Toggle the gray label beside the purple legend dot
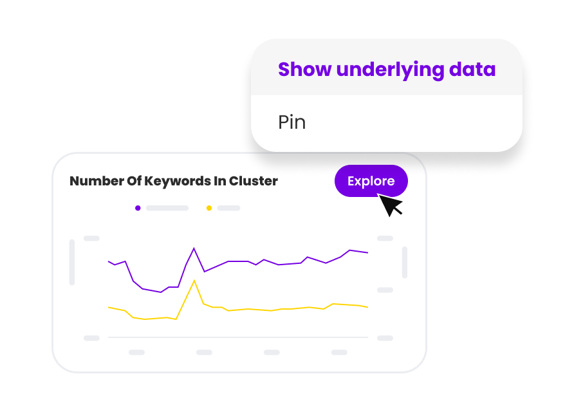 [x=167, y=208]
